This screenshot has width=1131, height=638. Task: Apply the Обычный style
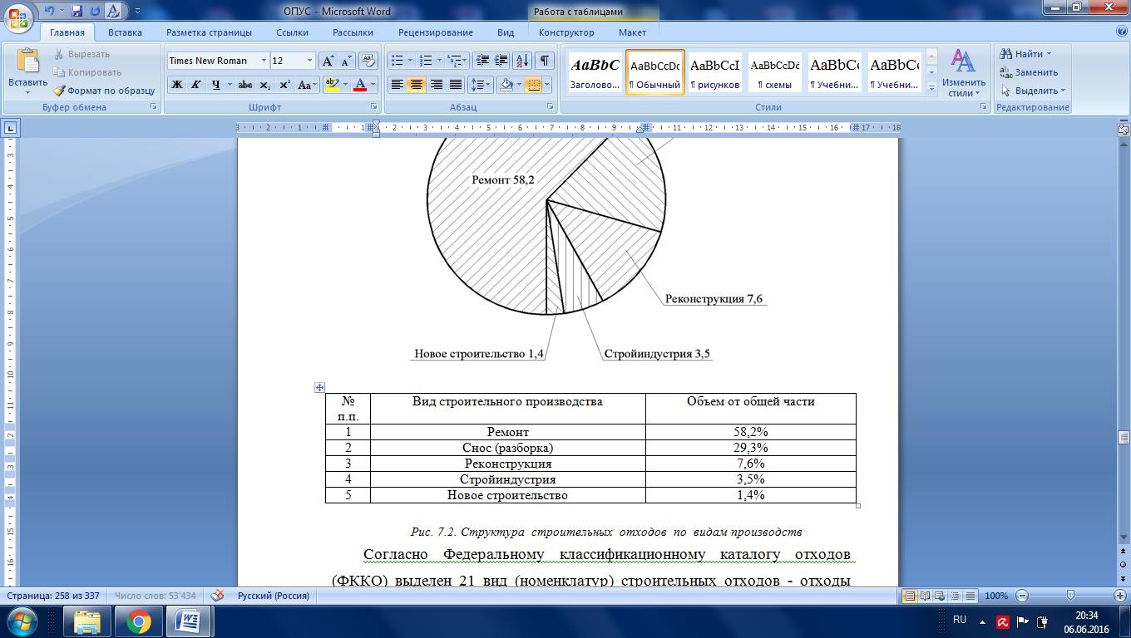[655, 72]
